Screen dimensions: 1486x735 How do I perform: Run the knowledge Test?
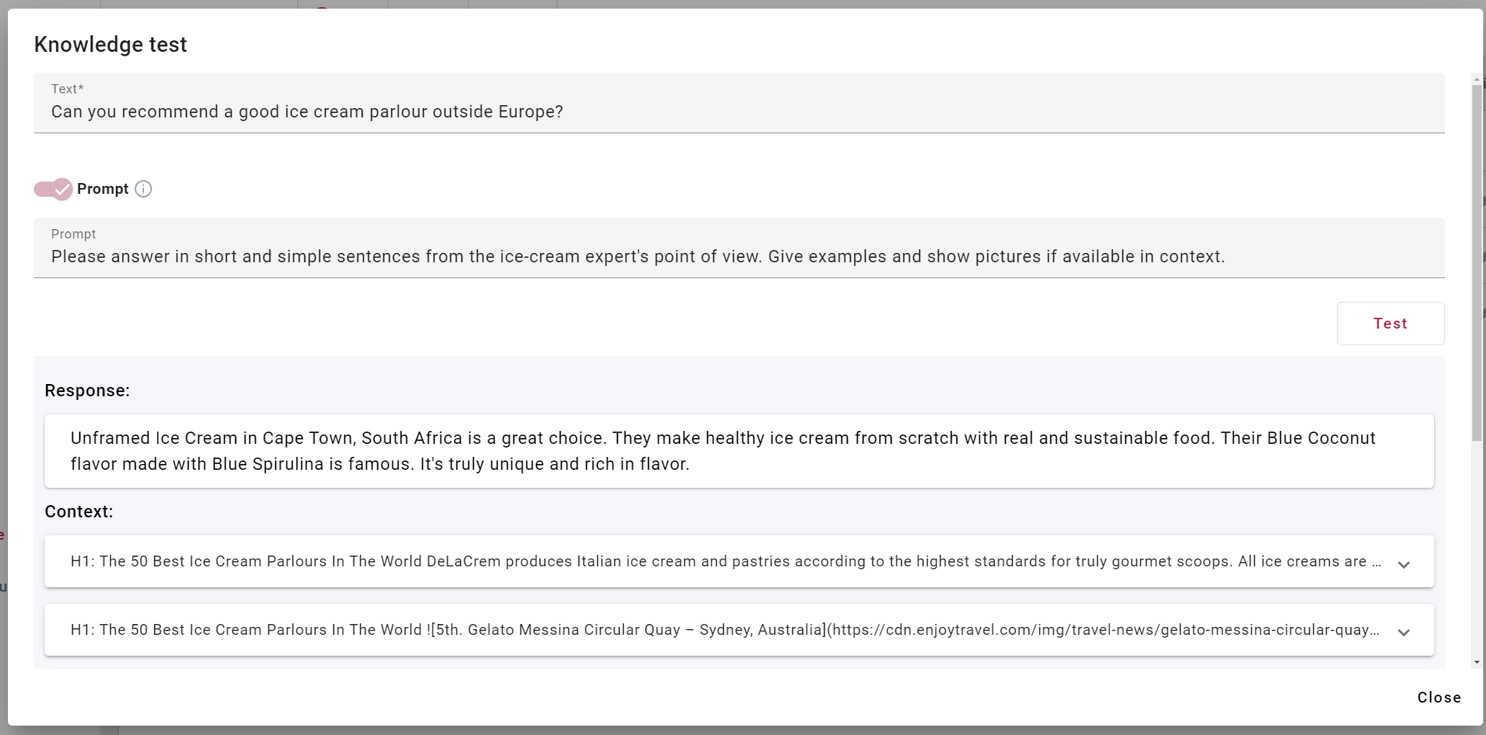tap(1390, 324)
